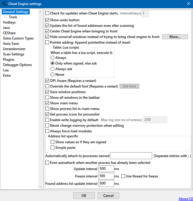This screenshot has width=193, height=201.
Task: Select Always ask radio button
Action: 53,69
